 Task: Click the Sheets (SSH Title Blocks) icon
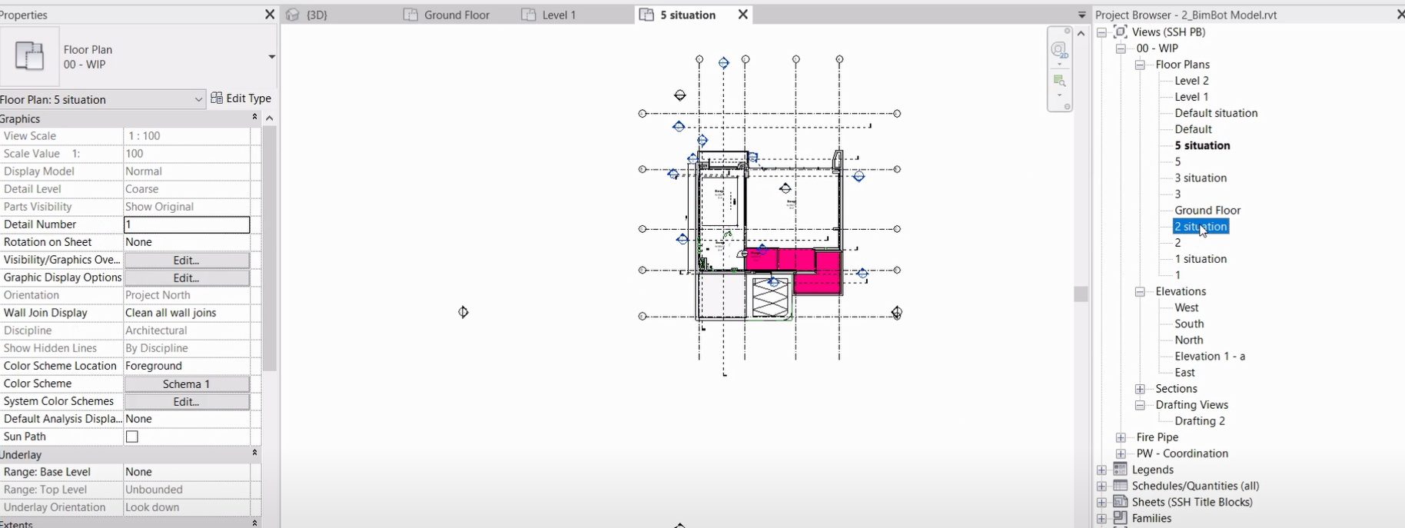[x=1120, y=502]
